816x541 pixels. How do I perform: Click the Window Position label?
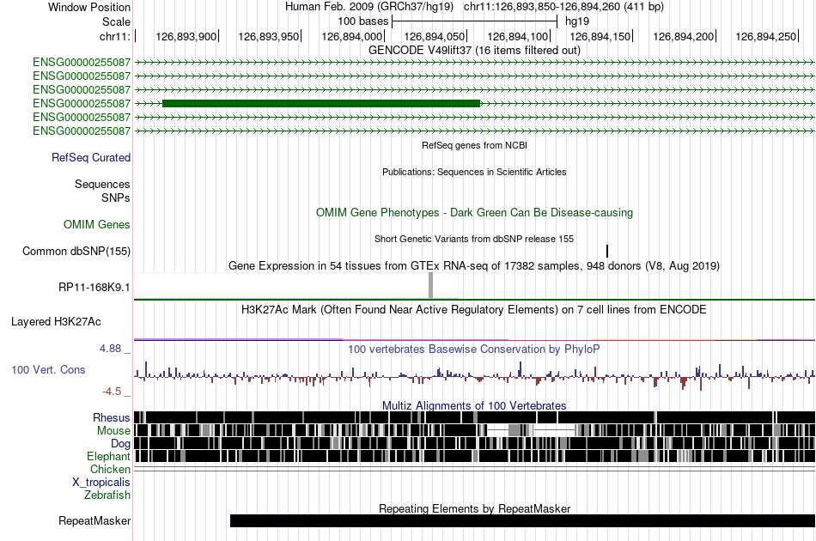tap(89, 7)
